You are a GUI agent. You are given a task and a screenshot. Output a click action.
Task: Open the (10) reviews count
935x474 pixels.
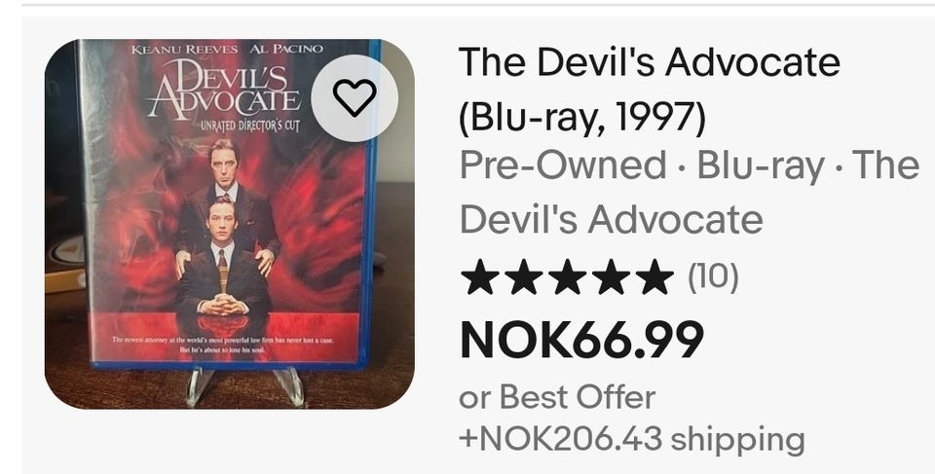click(713, 277)
